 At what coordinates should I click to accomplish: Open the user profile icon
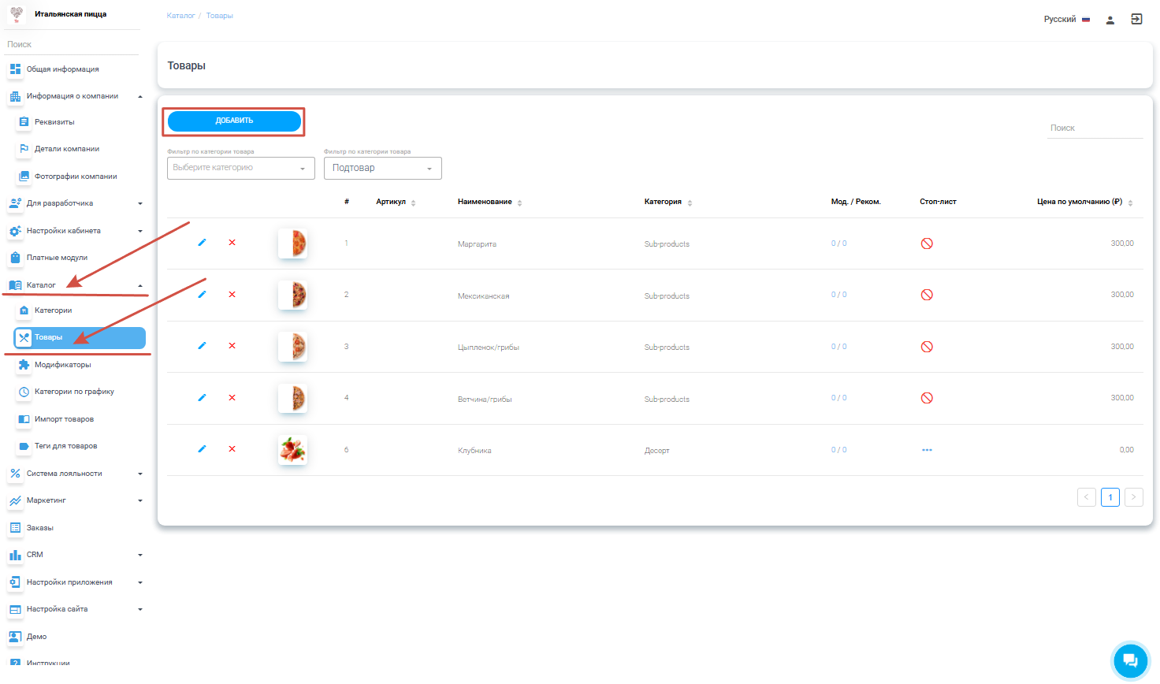click(x=1110, y=20)
